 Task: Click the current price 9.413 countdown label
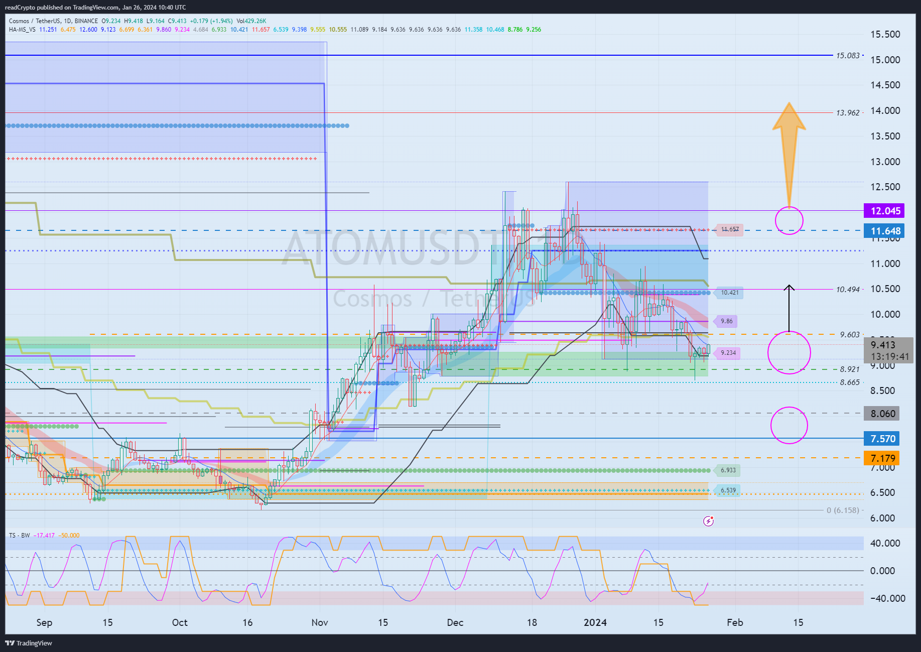tap(888, 350)
